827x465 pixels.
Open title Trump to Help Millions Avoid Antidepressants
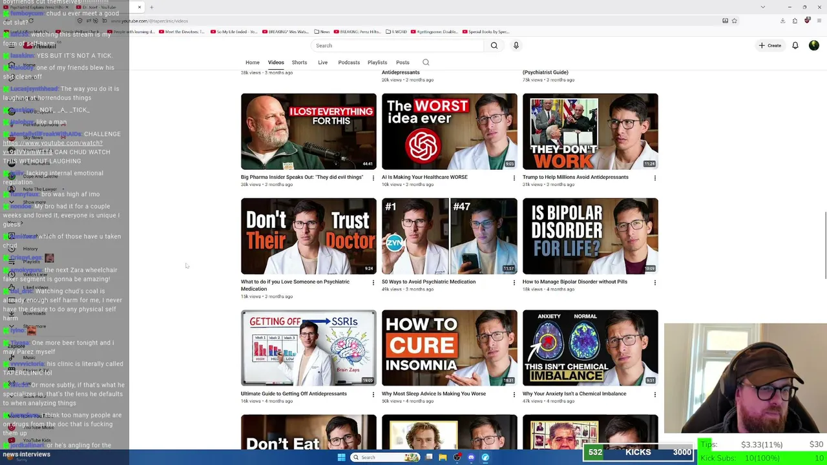[x=575, y=177]
